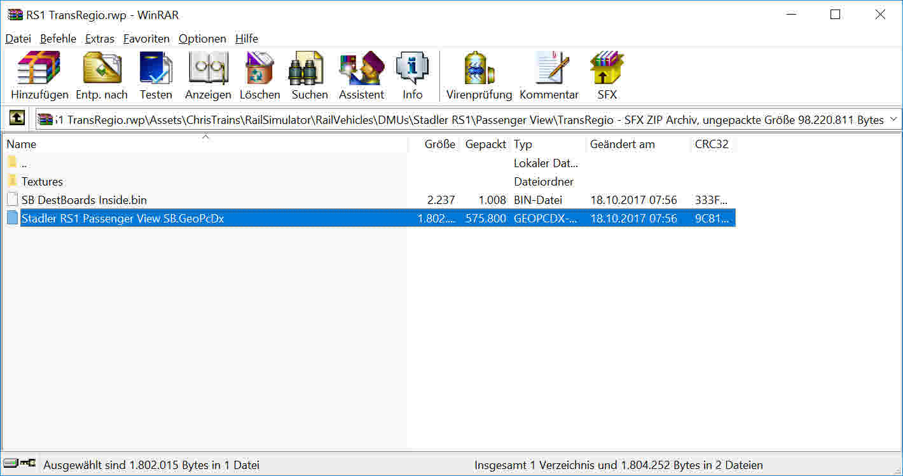Click the SB DestBoards Inside.bin file icon

click(x=12, y=200)
